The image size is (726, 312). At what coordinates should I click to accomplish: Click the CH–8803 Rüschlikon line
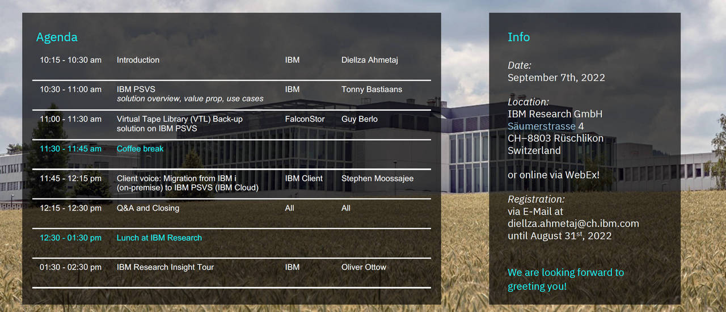point(555,138)
